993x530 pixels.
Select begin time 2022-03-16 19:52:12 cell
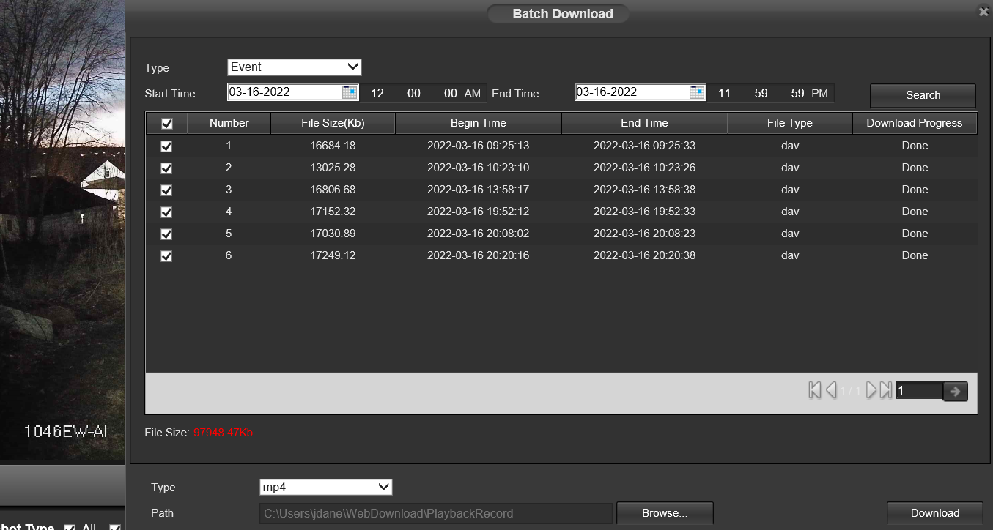[478, 212]
